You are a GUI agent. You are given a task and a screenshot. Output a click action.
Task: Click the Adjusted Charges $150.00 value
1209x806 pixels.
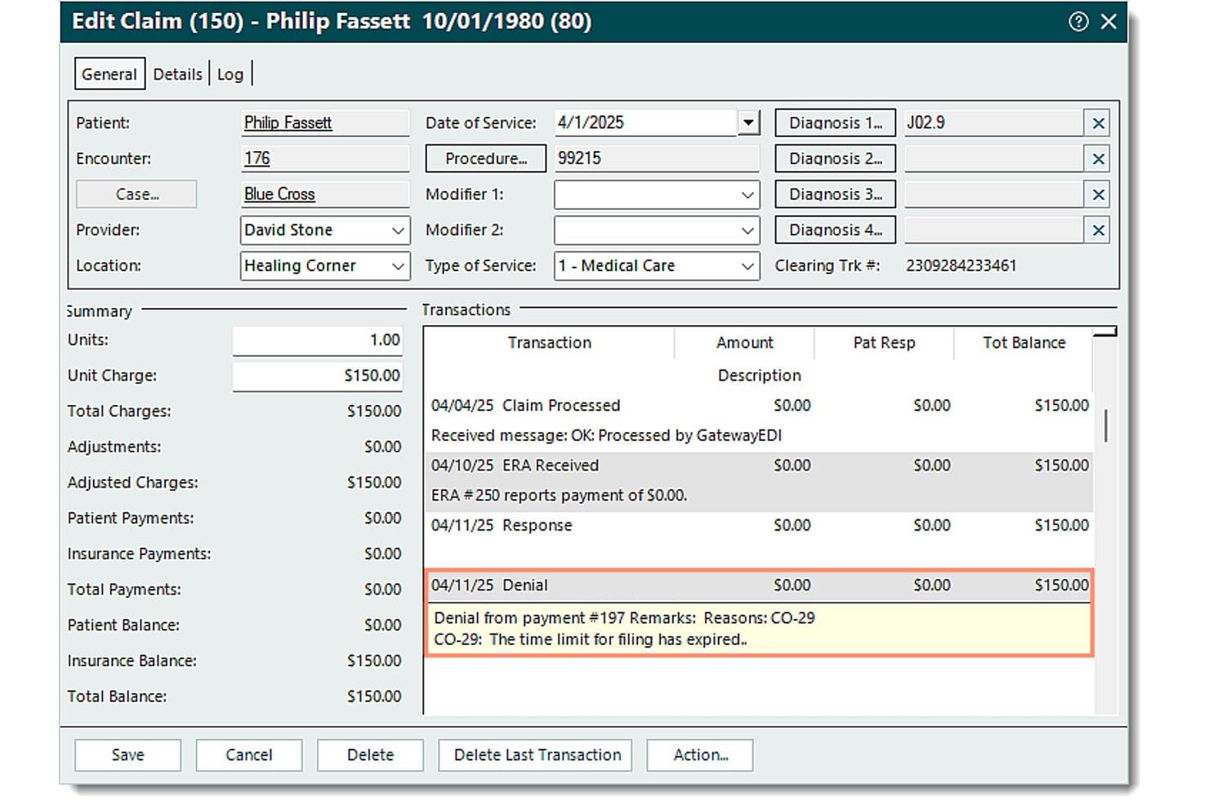pos(374,483)
